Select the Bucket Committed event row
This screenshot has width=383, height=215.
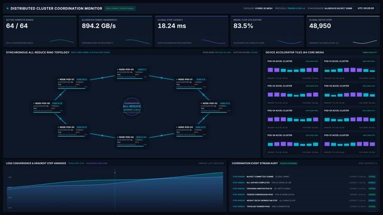tap(304, 177)
